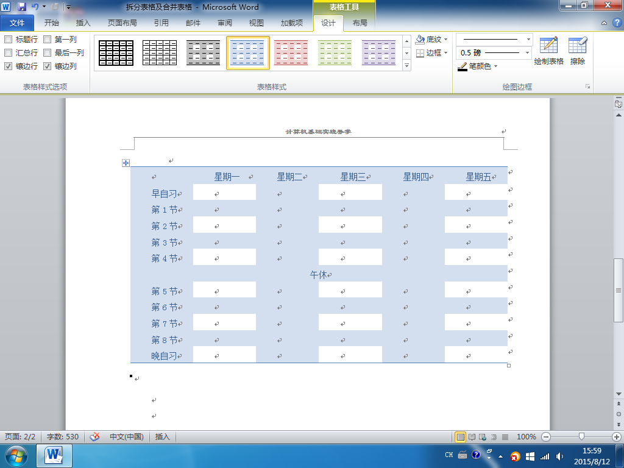Click the 页面: 2/2 page indicator

click(x=20, y=436)
